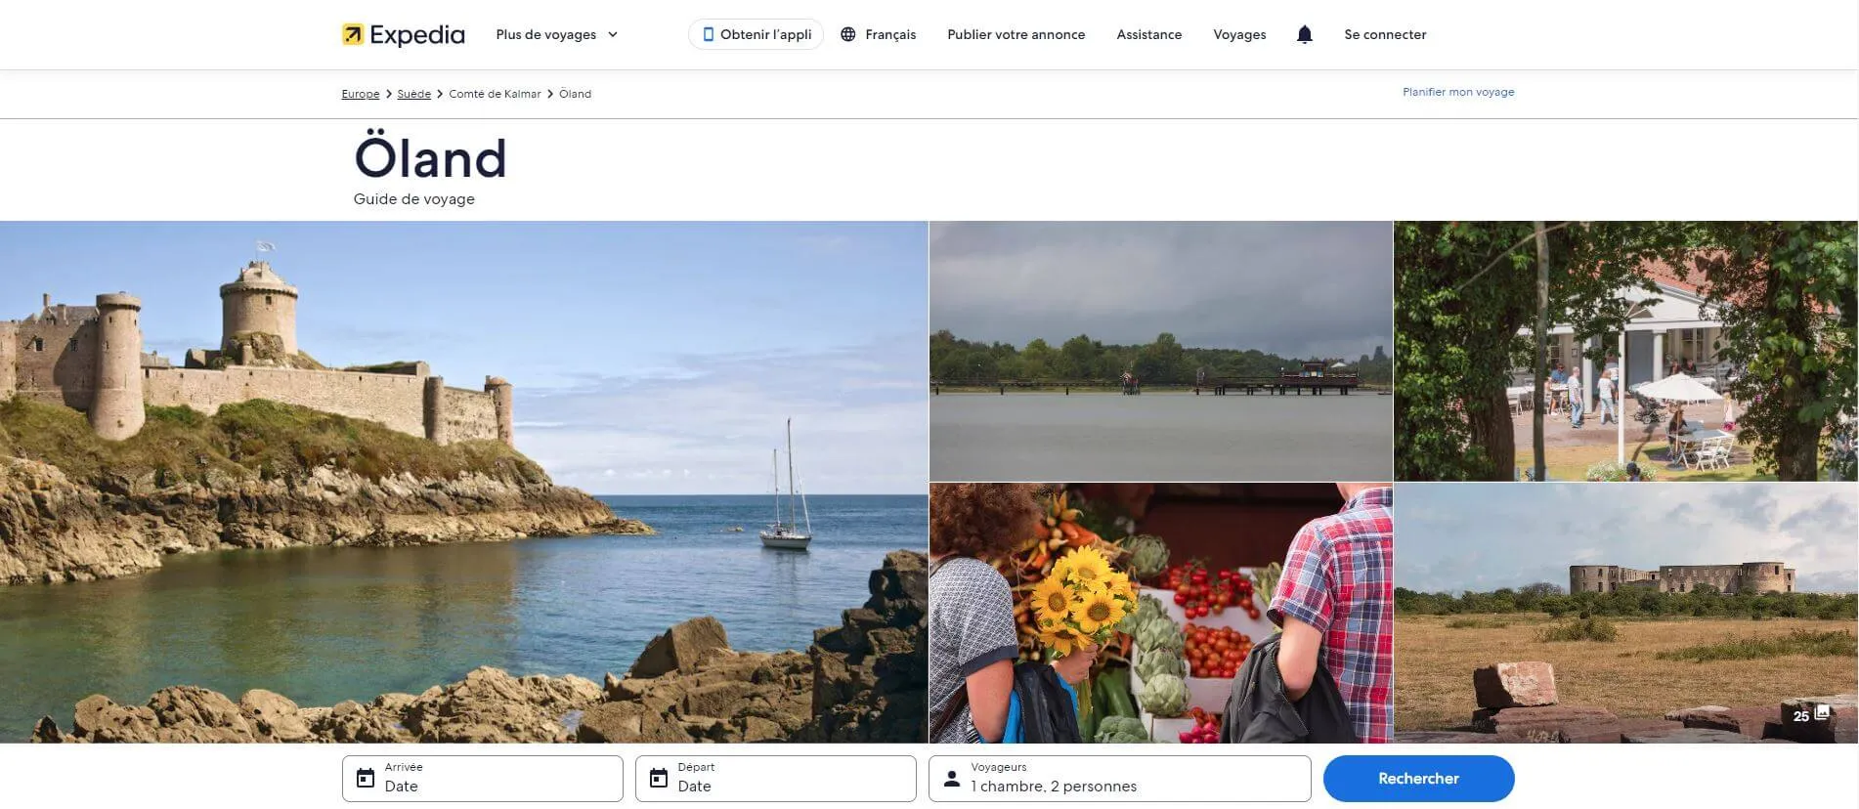Click the calendar icon in Départ field

coord(659,779)
